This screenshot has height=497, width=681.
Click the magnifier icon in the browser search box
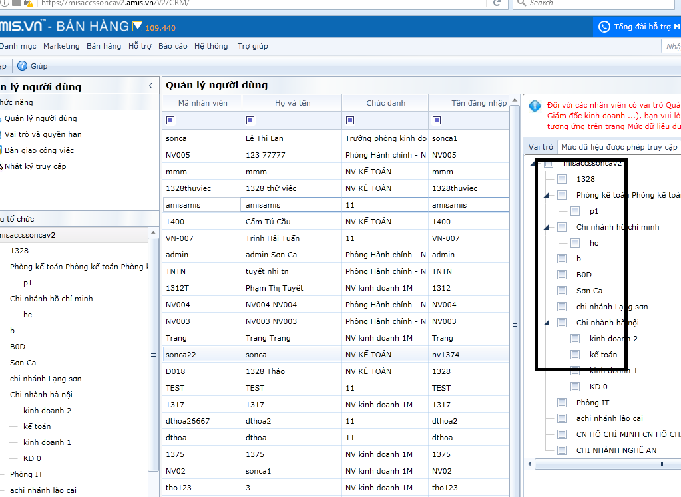(x=521, y=3)
